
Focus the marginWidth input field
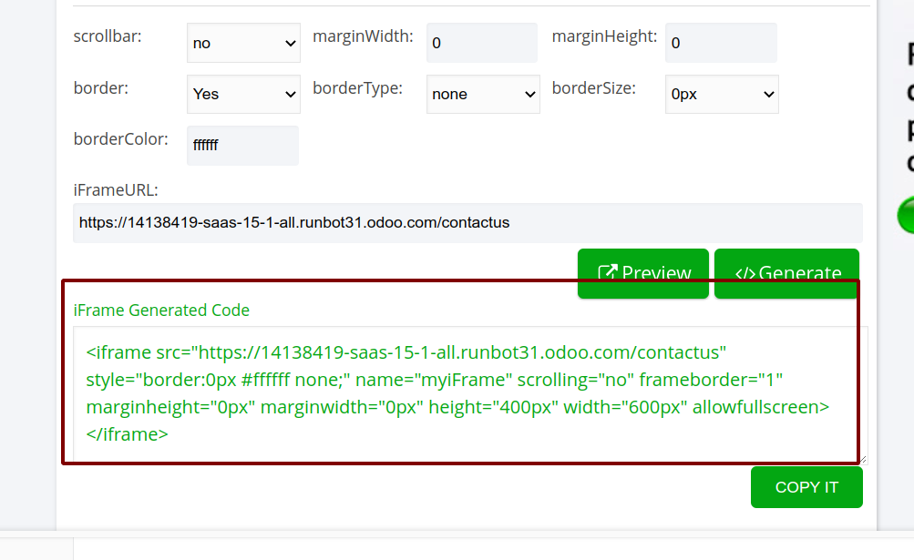coord(481,43)
